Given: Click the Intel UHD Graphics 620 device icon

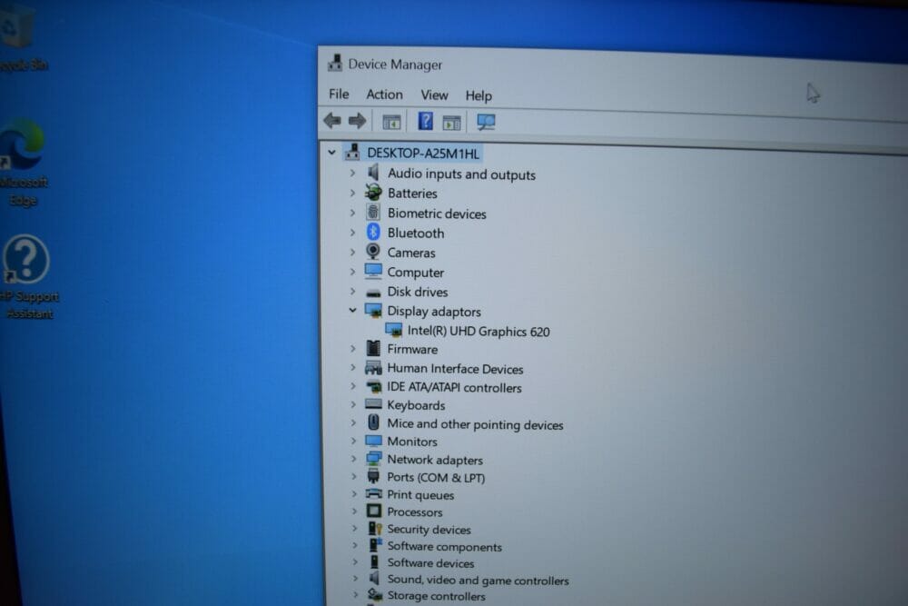Looking at the screenshot, I should 394,330.
